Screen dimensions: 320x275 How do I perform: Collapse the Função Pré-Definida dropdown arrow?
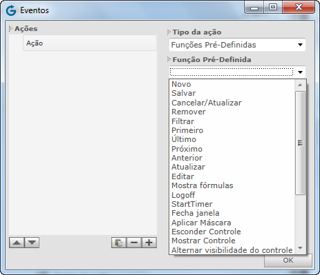click(x=300, y=72)
